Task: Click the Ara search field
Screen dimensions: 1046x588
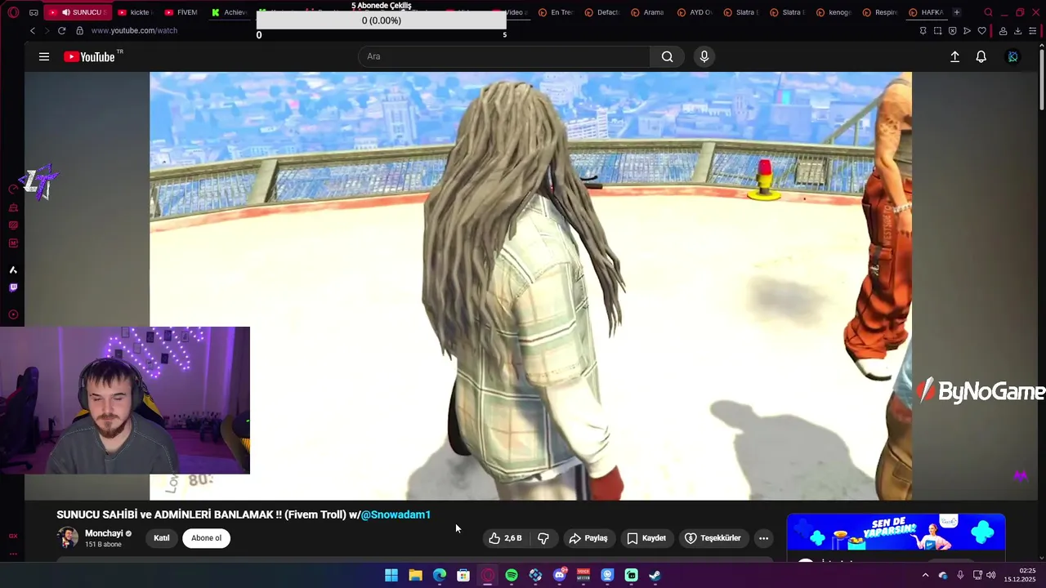Action: tap(504, 56)
